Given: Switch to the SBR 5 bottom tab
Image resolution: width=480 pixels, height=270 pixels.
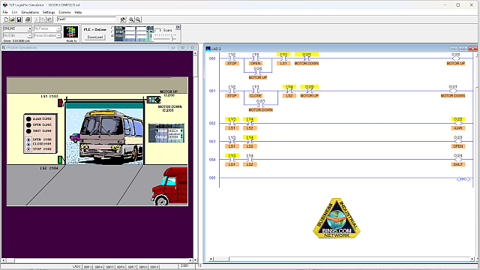Looking at the screenshot, I should pyautogui.click(x=109, y=267).
